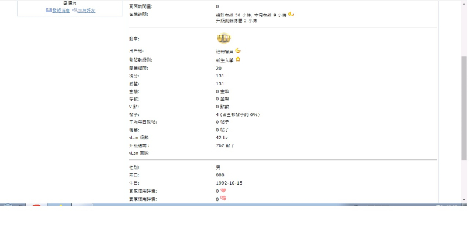Click the 勳章 label

point(134,39)
